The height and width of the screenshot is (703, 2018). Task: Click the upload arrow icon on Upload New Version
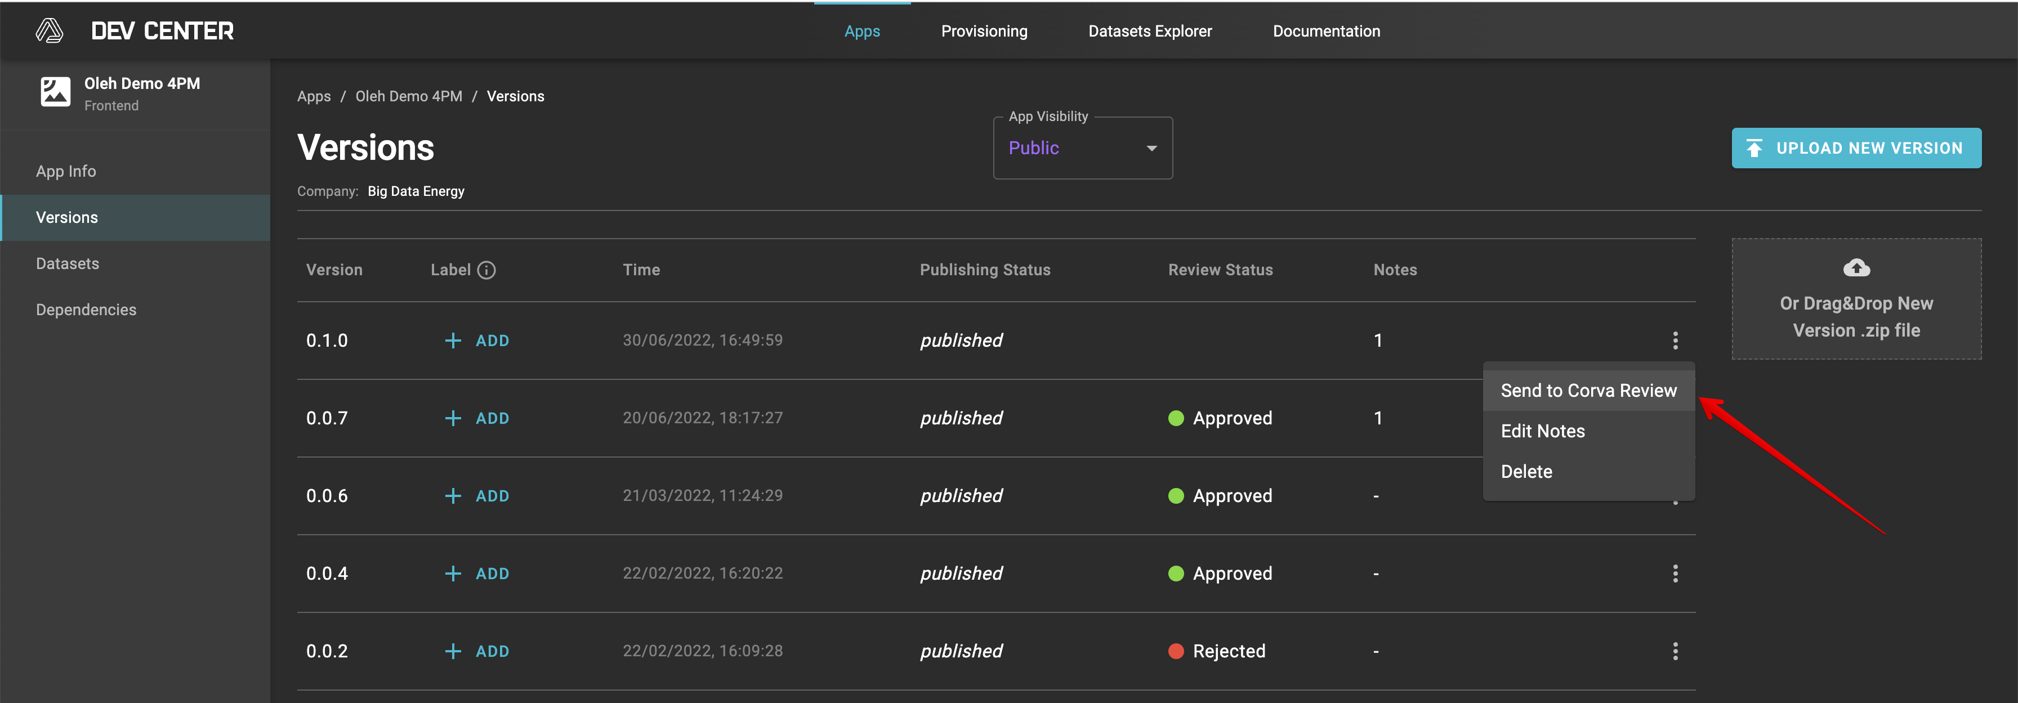tap(1754, 148)
